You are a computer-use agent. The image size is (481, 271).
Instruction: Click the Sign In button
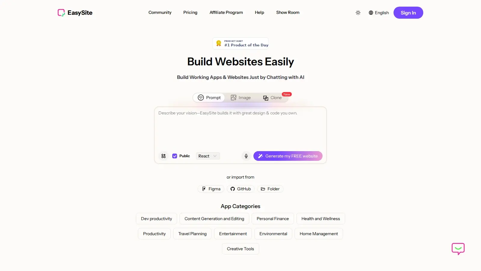(408, 13)
